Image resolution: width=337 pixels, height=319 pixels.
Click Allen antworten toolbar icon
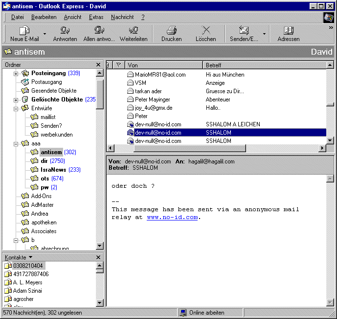tap(99, 31)
